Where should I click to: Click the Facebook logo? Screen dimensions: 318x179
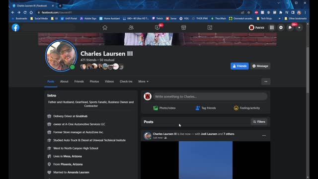click(15, 28)
